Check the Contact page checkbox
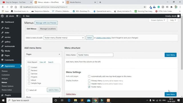The width and height of the screenshot is (183, 103). pyautogui.click(x=29, y=67)
